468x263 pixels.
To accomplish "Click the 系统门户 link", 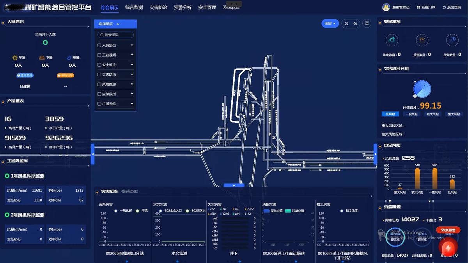I will (426, 7).
